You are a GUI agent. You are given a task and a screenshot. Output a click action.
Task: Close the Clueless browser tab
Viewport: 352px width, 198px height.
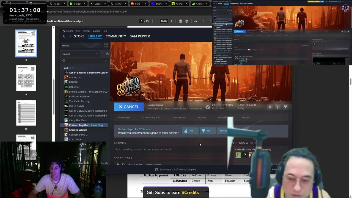[105, 4]
